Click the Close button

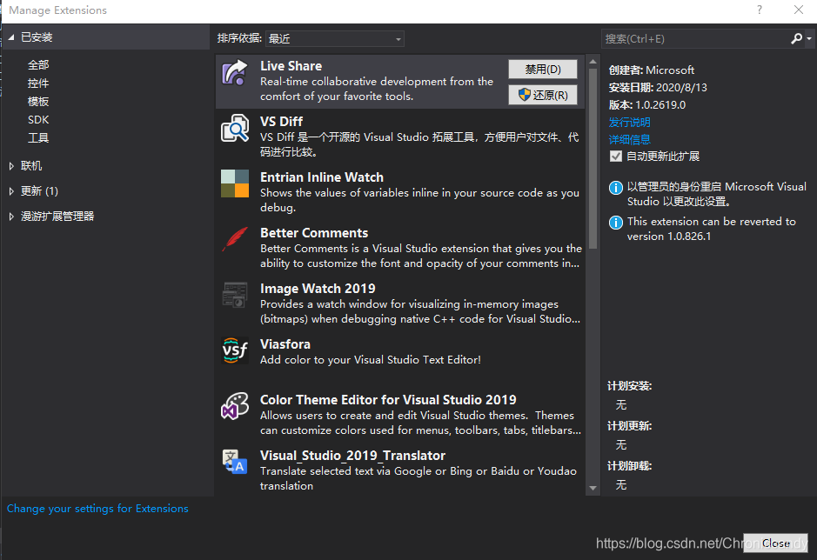(775, 543)
